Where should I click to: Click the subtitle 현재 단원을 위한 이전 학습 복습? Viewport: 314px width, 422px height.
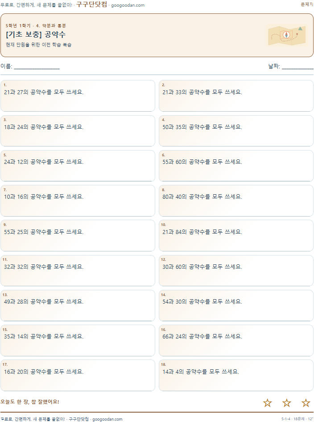[x=38, y=45]
